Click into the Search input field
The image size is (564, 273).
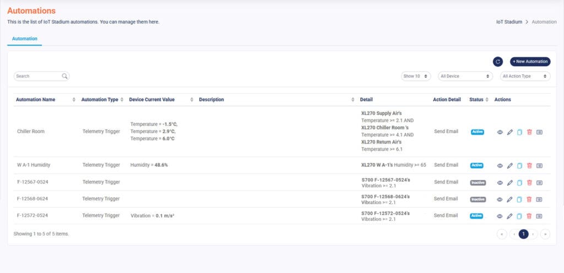pyautogui.click(x=37, y=76)
